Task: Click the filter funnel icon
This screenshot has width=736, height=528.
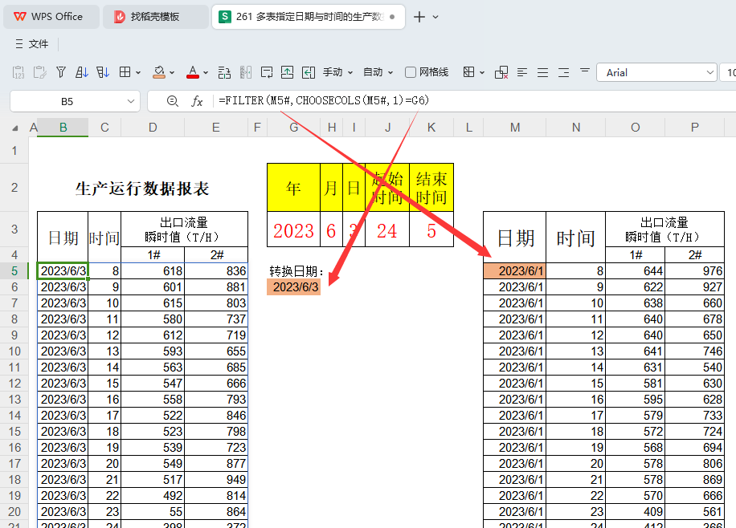Action: click(61, 72)
